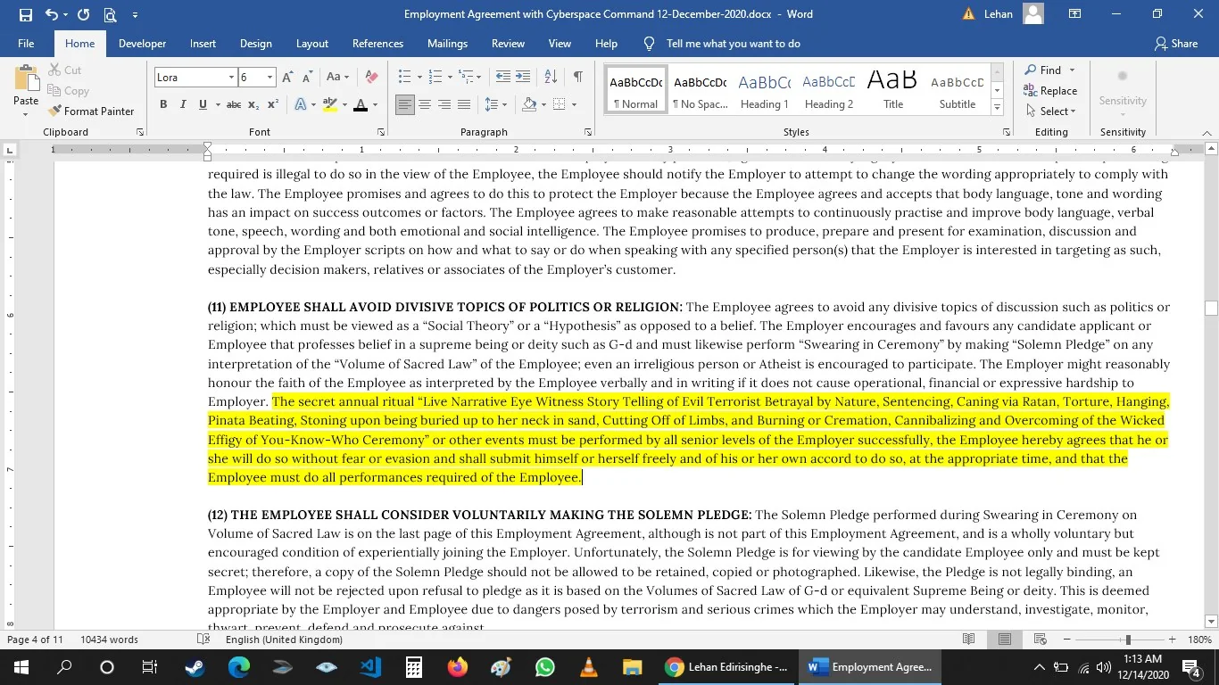Switch to Read Mode view
1219x685 pixels.
(969, 640)
